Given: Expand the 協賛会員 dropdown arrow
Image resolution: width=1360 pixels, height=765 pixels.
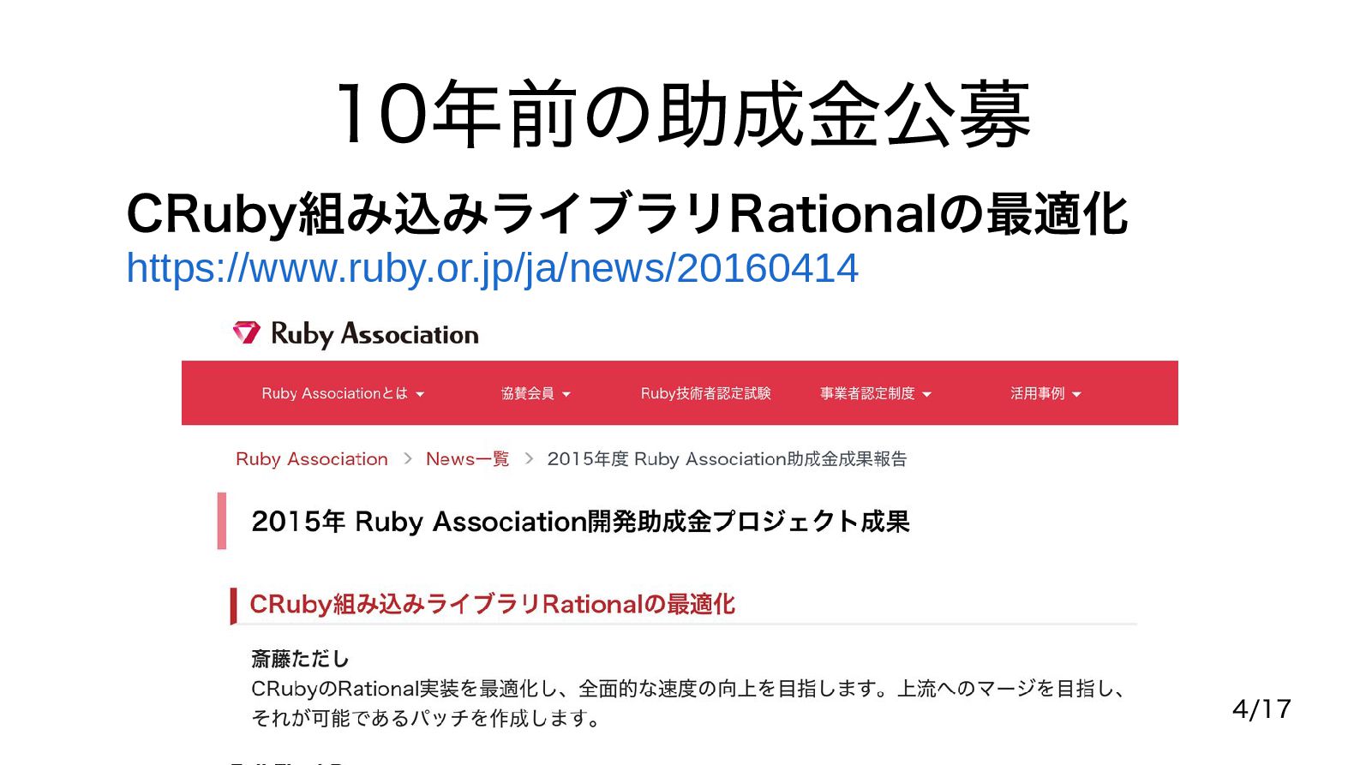Looking at the screenshot, I should (566, 394).
